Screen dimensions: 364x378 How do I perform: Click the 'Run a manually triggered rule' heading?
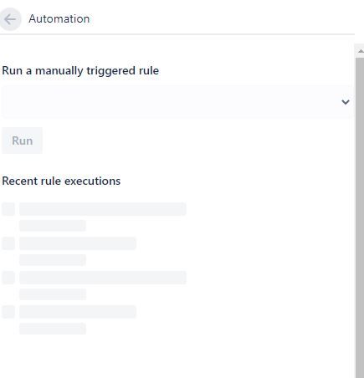tap(80, 70)
